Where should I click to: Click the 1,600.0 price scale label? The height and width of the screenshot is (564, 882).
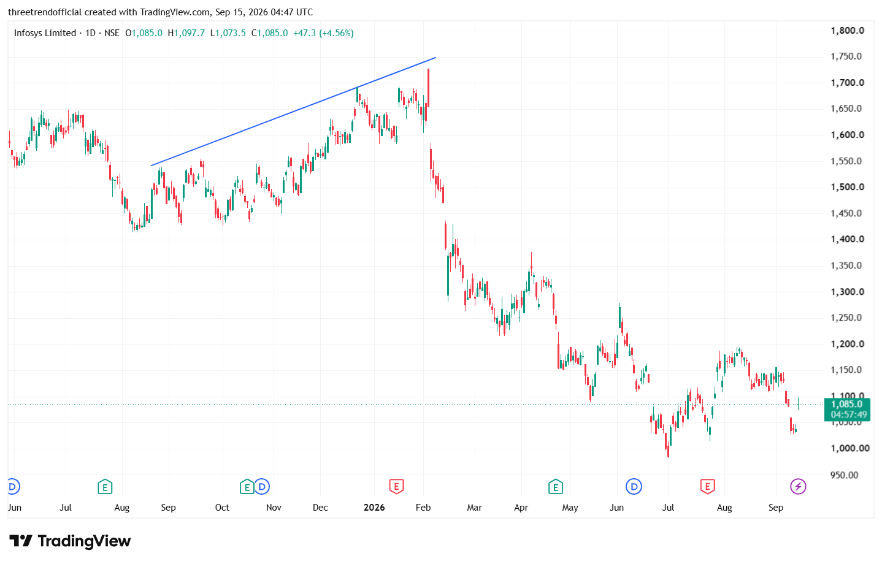tap(847, 135)
